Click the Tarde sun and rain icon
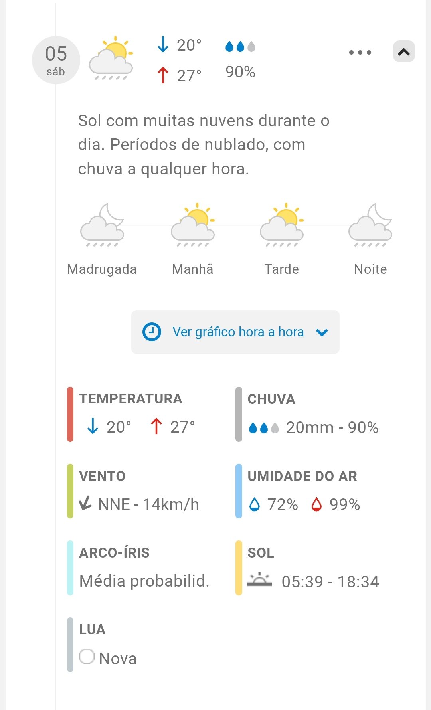The height and width of the screenshot is (710, 431). [x=282, y=225]
